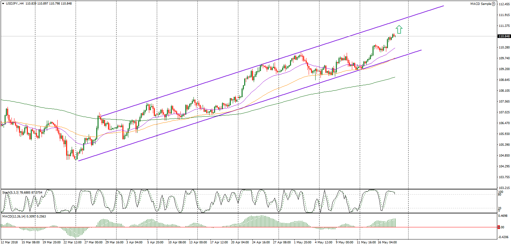The width and height of the screenshot is (511, 246).
Task: Click the 103.215 price scale label
Action: [x=504, y=188]
